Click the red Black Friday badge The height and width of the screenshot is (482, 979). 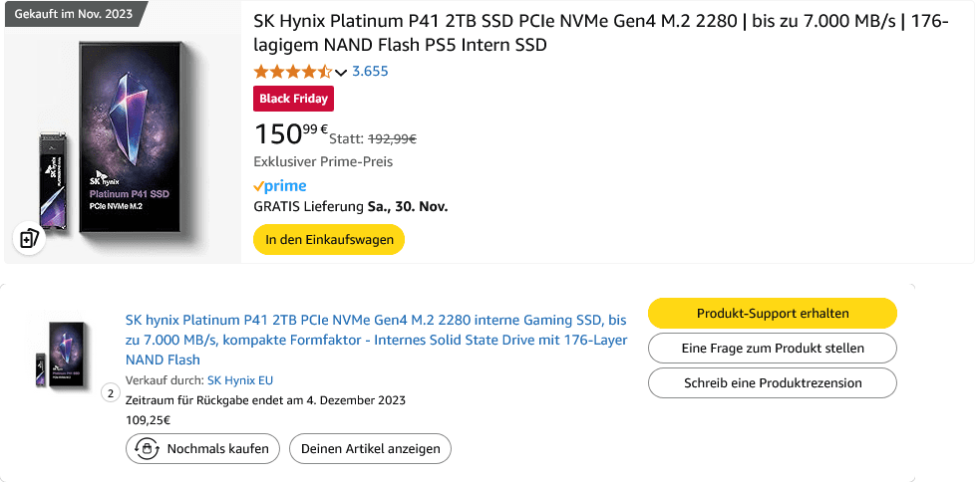(x=294, y=99)
